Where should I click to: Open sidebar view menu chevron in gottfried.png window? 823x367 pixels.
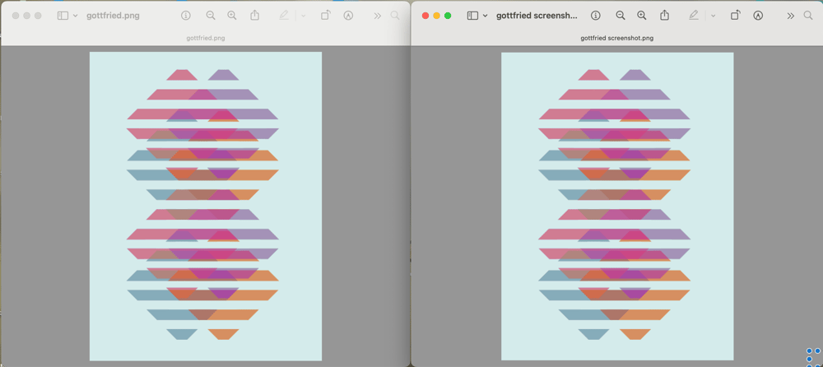(x=76, y=16)
